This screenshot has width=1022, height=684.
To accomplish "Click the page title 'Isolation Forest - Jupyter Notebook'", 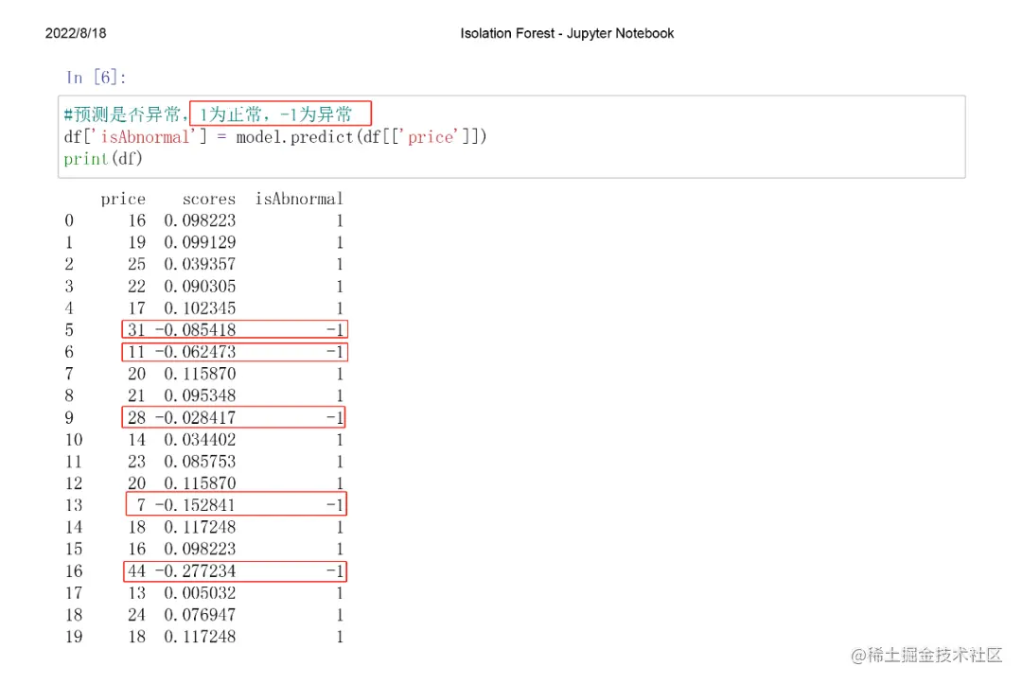I will pos(567,33).
